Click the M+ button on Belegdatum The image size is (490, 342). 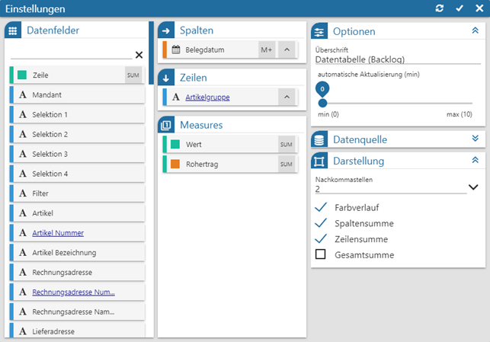click(x=266, y=50)
